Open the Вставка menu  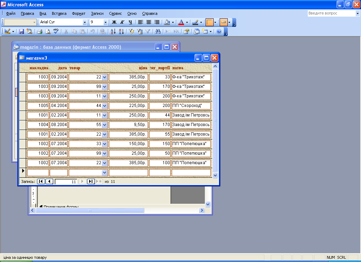pos(59,13)
